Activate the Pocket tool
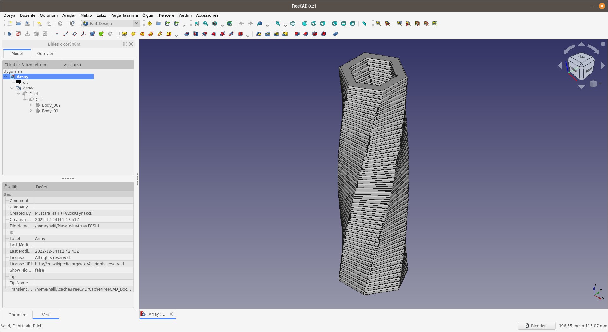This screenshot has height=332, width=608. (187, 34)
